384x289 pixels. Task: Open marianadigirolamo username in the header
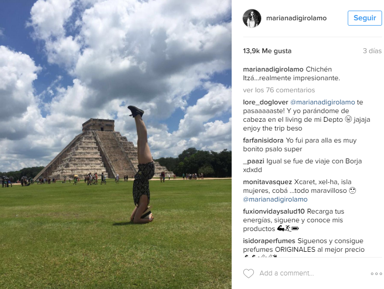point(296,18)
